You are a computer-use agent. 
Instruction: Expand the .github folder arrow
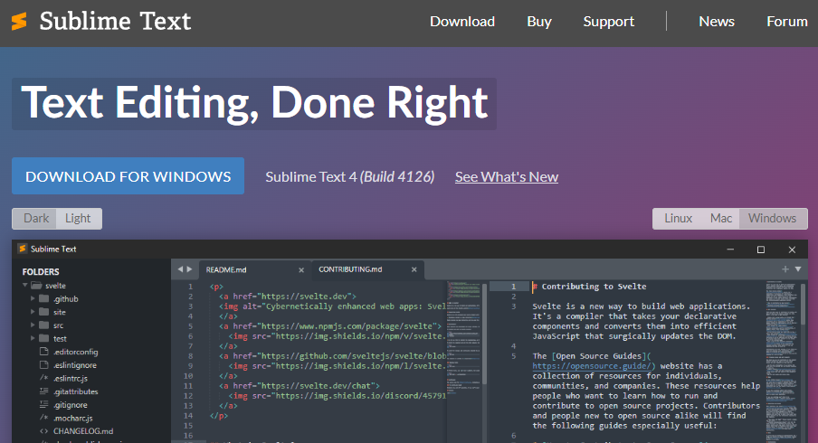(33, 298)
